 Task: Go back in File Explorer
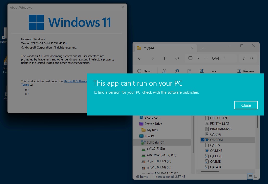pyautogui.click(x=140, y=58)
